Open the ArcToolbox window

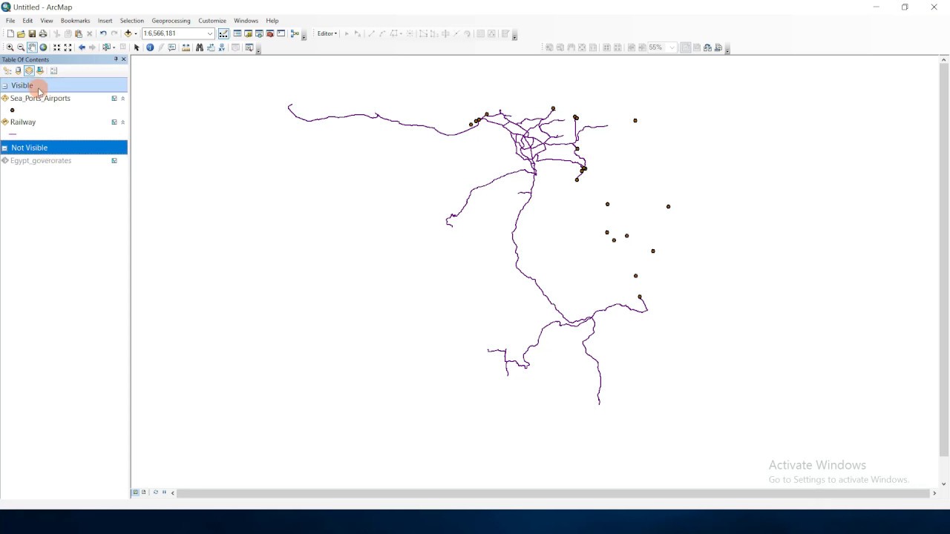coord(270,33)
